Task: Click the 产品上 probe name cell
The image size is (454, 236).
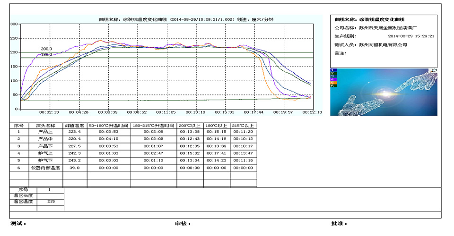Action: (x=45, y=132)
